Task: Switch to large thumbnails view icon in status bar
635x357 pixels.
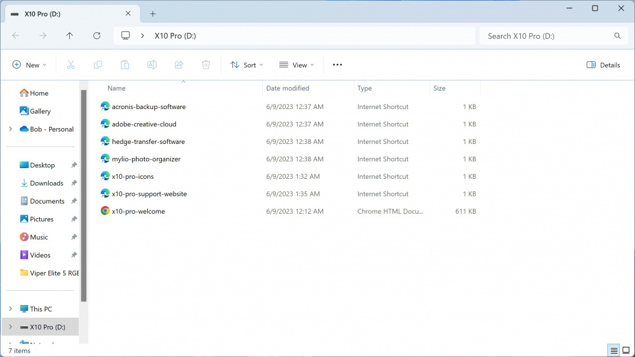Action: (x=625, y=350)
